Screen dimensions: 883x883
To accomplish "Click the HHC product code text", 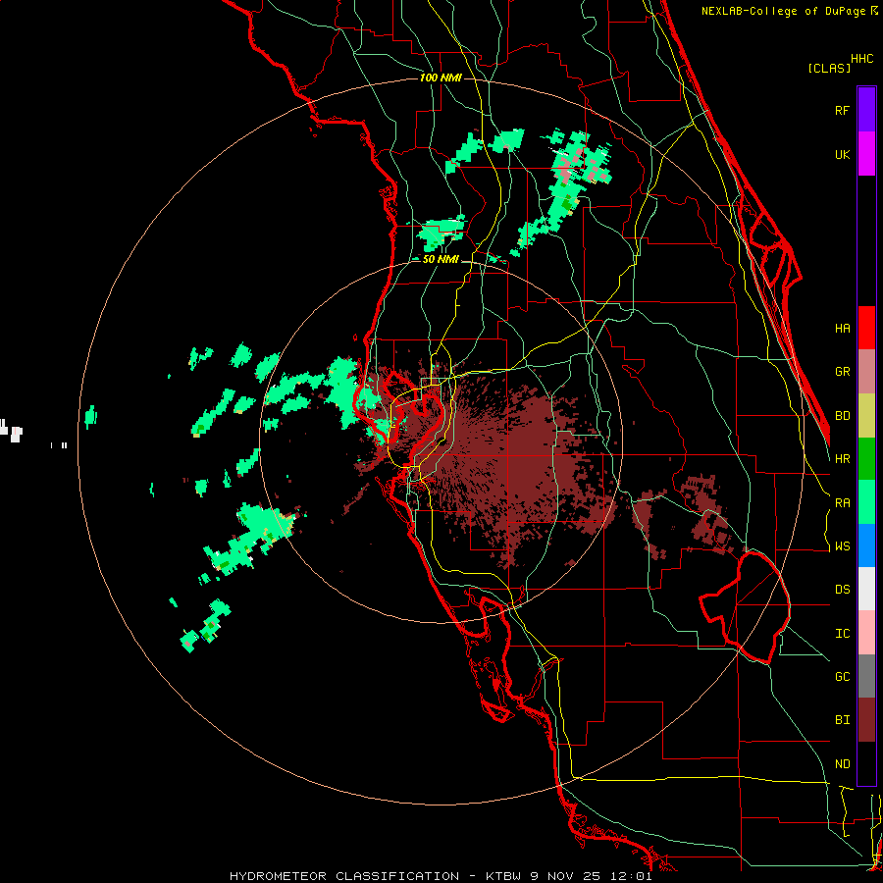I will tap(862, 59).
